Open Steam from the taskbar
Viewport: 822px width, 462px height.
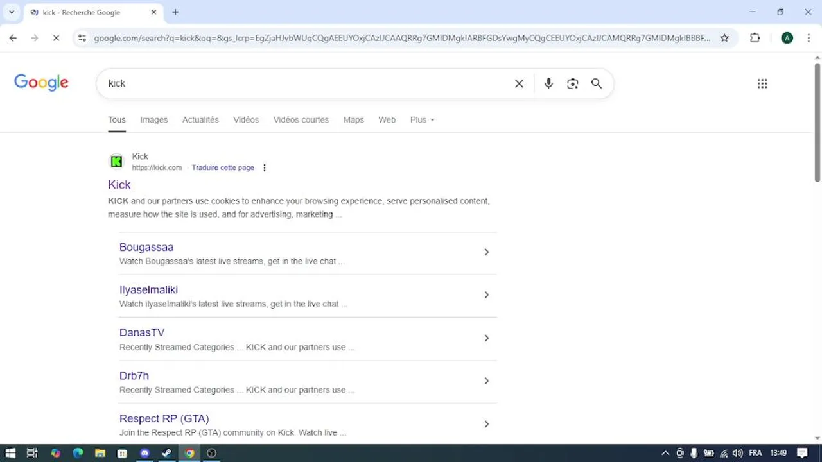coord(166,453)
